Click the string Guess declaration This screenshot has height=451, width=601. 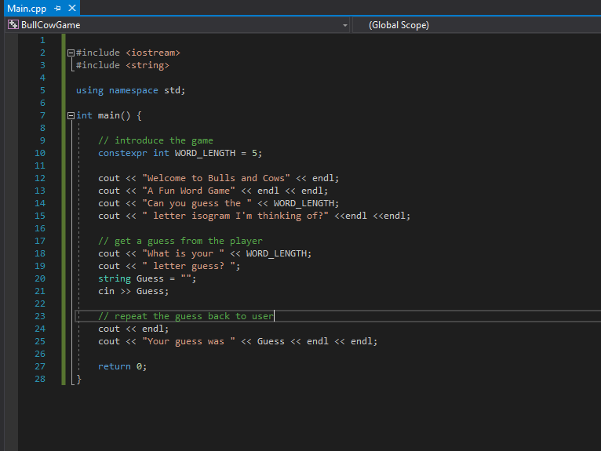(x=148, y=279)
